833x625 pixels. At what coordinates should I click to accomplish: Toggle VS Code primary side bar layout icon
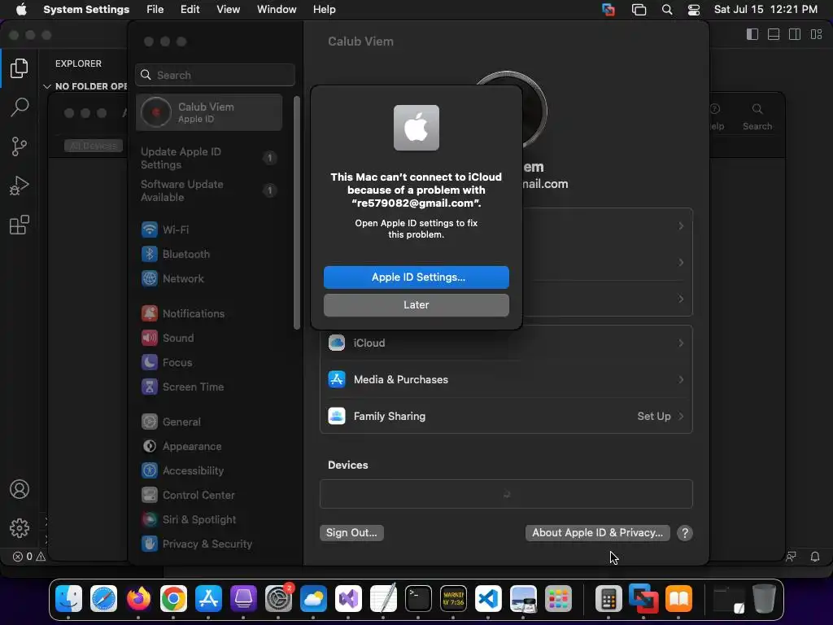pyautogui.click(x=752, y=34)
